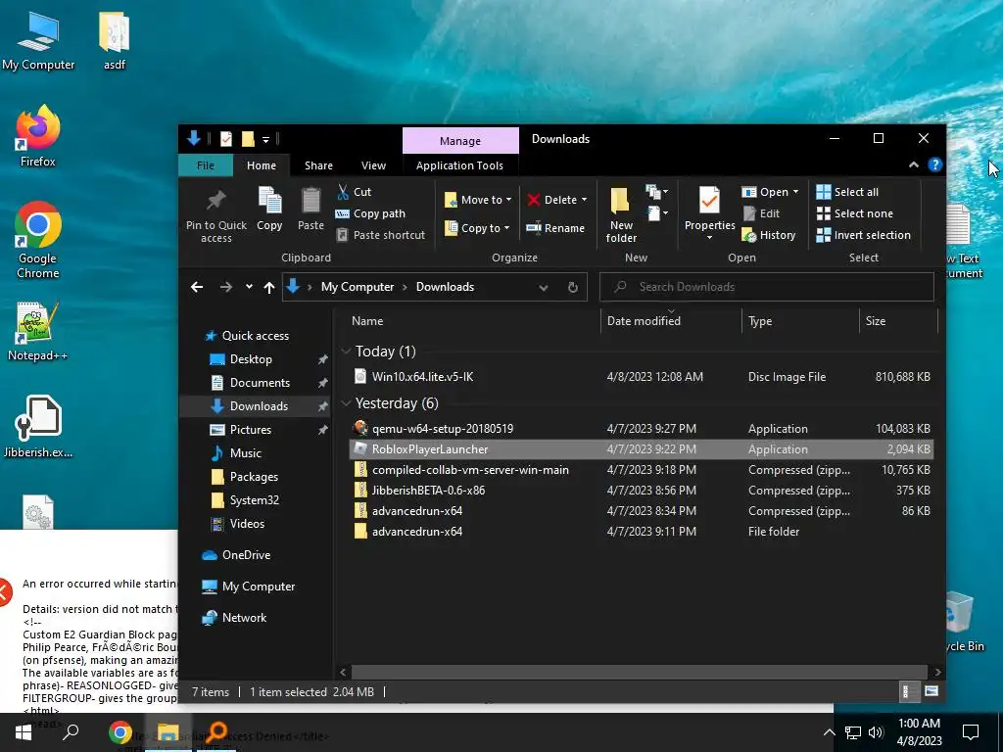
Task: Open the File ribbon tab
Action: click(206, 164)
